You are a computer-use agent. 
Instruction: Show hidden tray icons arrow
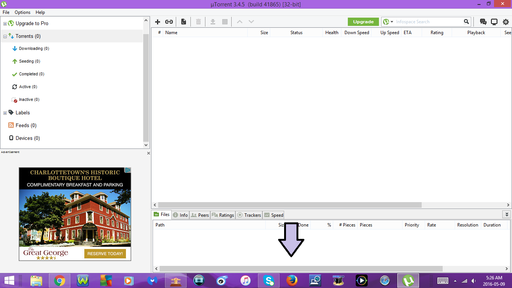pos(455,281)
